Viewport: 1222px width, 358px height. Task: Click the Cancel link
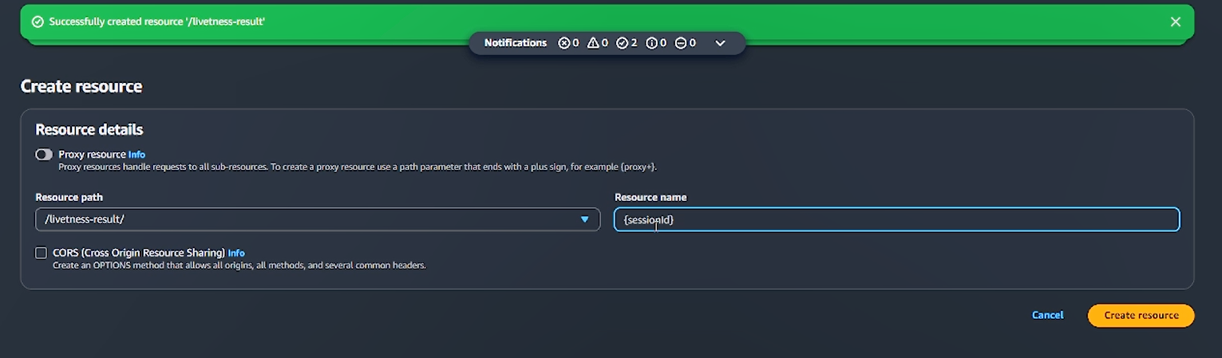pyautogui.click(x=1047, y=315)
